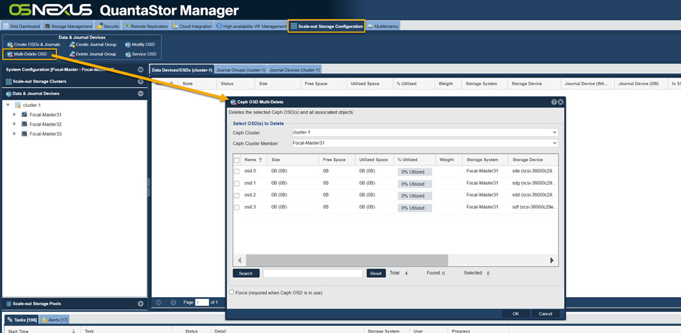Click the page number input field
This screenshot has height=333, width=681.
pyautogui.click(x=202, y=302)
